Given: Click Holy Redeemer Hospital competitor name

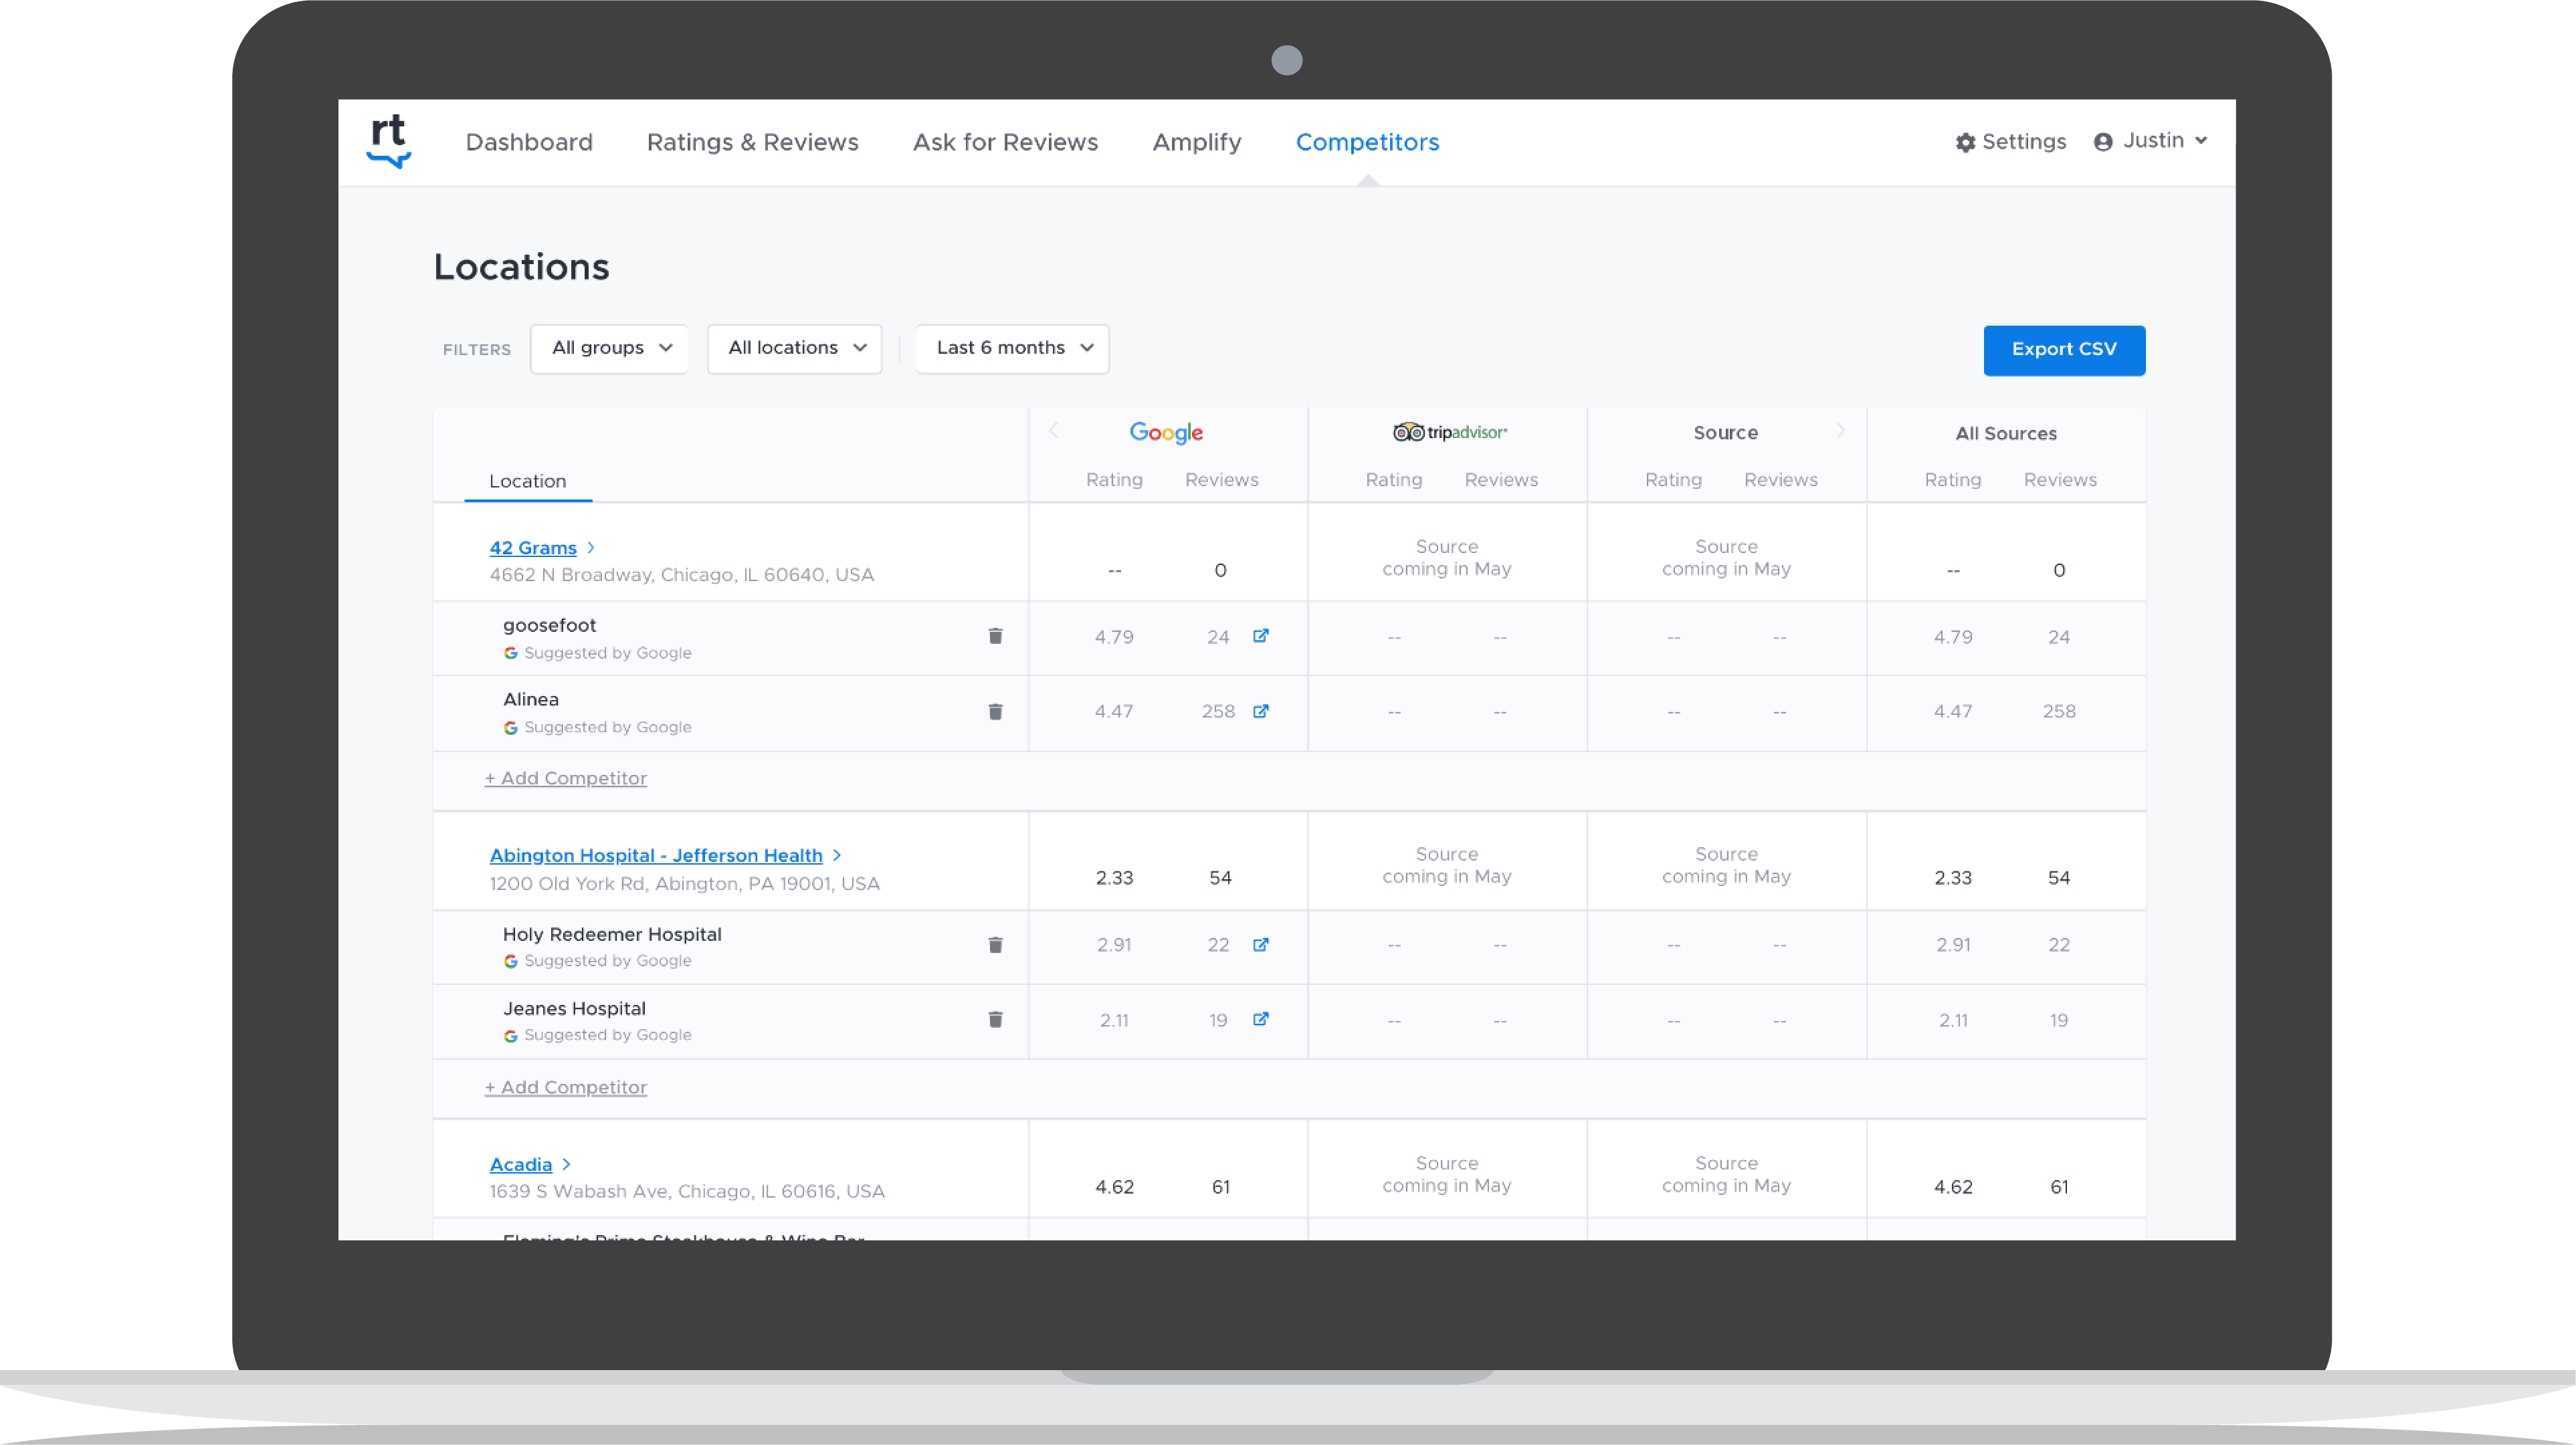Looking at the screenshot, I should [x=612, y=934].
